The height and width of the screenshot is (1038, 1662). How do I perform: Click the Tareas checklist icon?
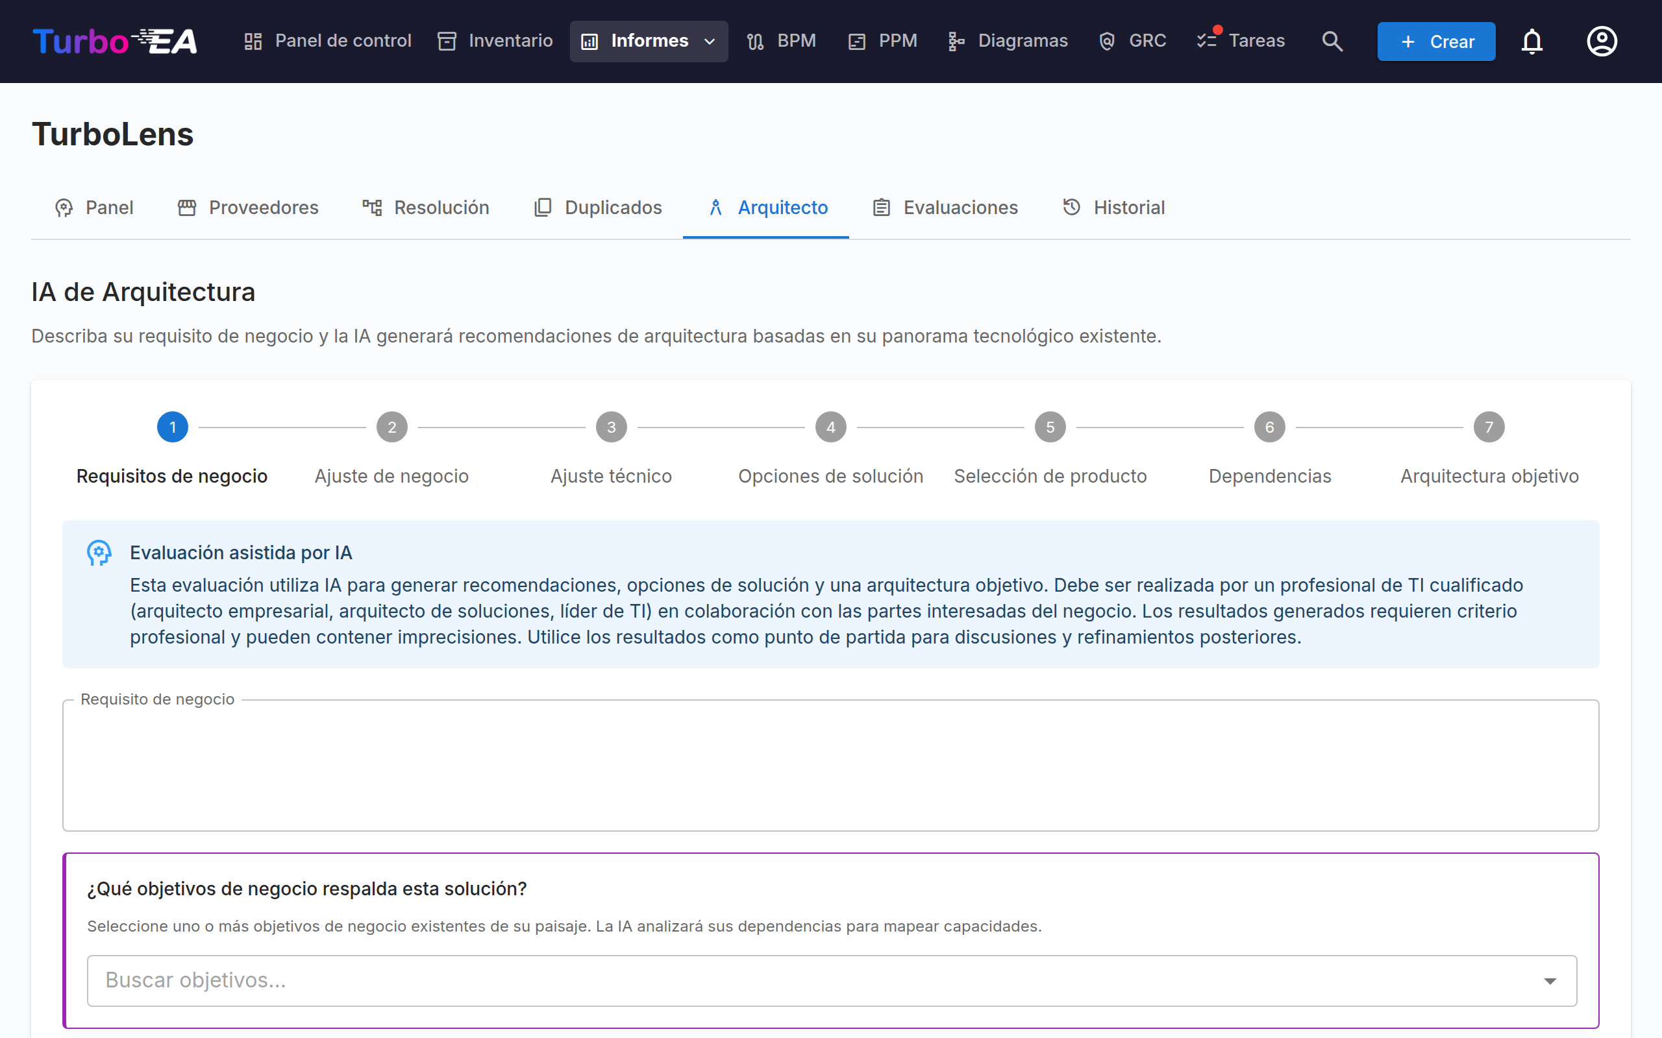click(1207, 41)
